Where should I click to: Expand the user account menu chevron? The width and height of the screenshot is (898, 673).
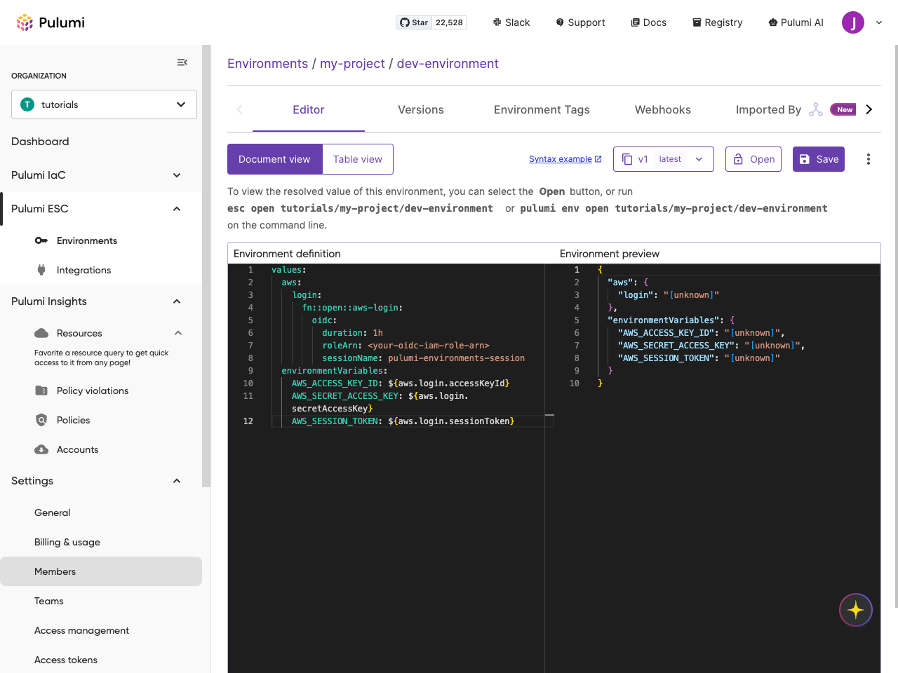click(879, 22)
